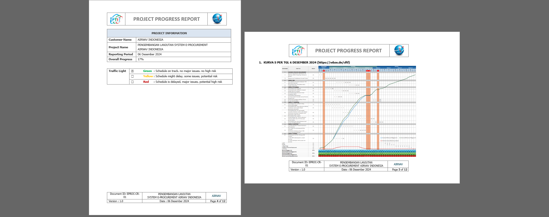
Task: Click the 'Traffic Light' label
Action: (117, 71)
